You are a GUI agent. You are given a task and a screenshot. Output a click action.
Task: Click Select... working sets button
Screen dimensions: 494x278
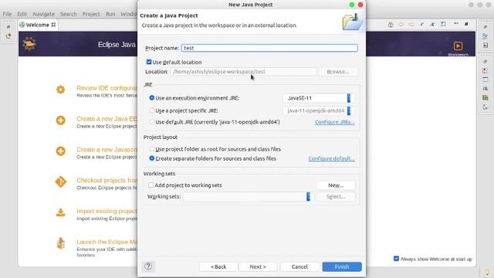(336, 196)
